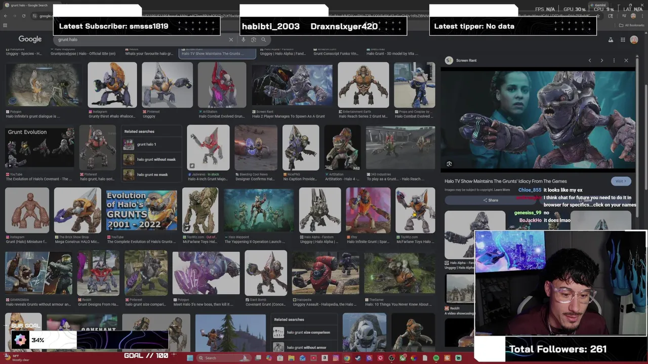The image size is (648, 364).
Task: Select related search 'halo grunt no mask'
Action: (x=151, y=174)
